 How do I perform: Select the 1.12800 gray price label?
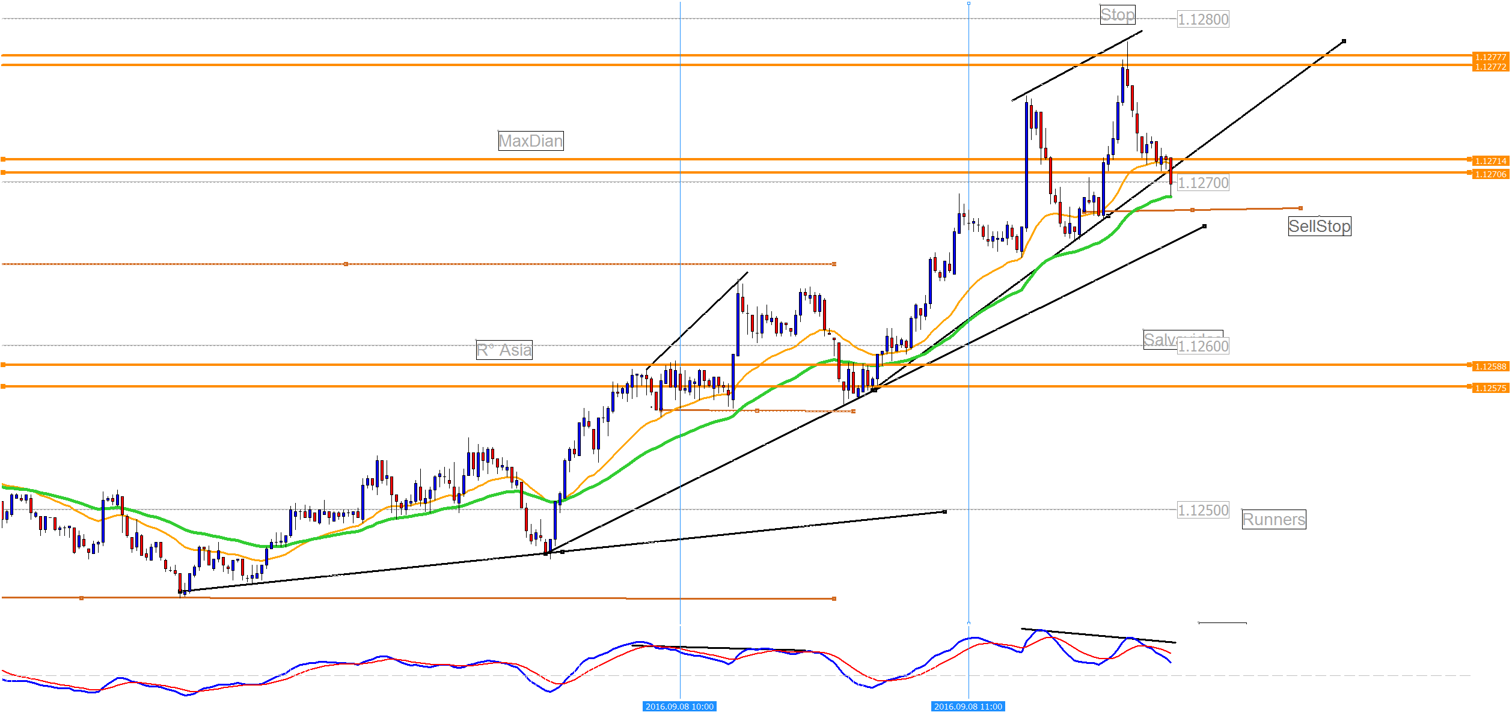(x=1203, y=20)
